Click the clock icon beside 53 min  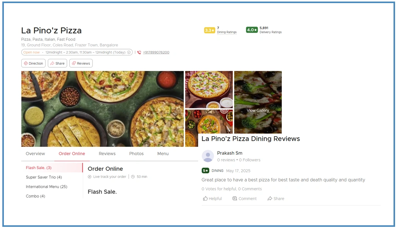point(133,177)
